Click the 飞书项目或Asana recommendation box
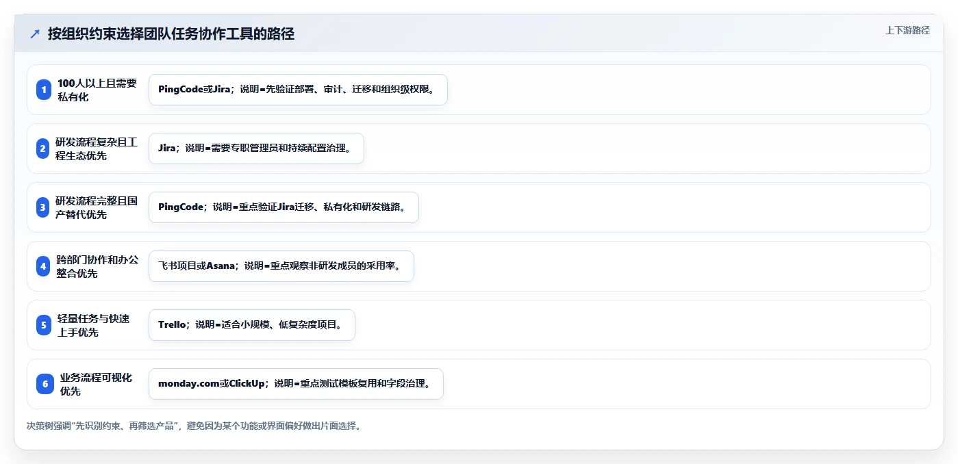Image resolution: width=958 pixels, height=464 pixels. [281, 266]
